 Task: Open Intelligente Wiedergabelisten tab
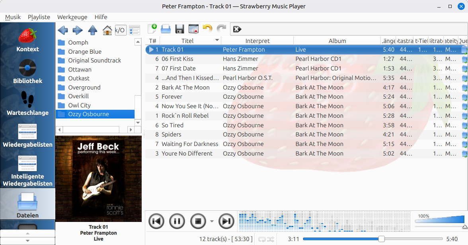coord(27,171)
